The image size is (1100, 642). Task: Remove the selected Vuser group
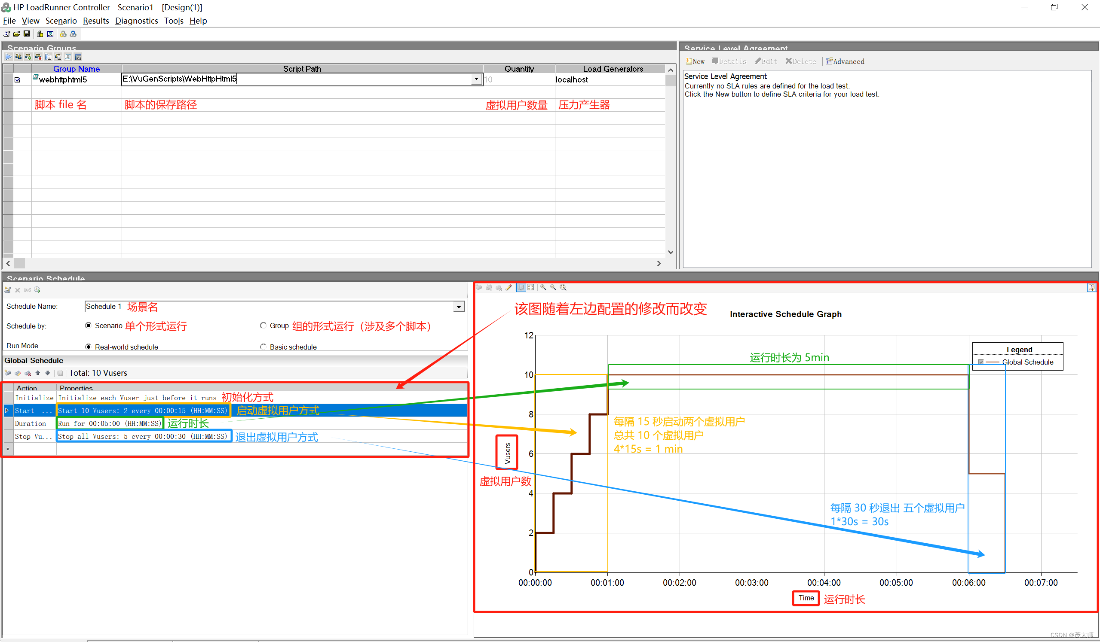(38, 57)
